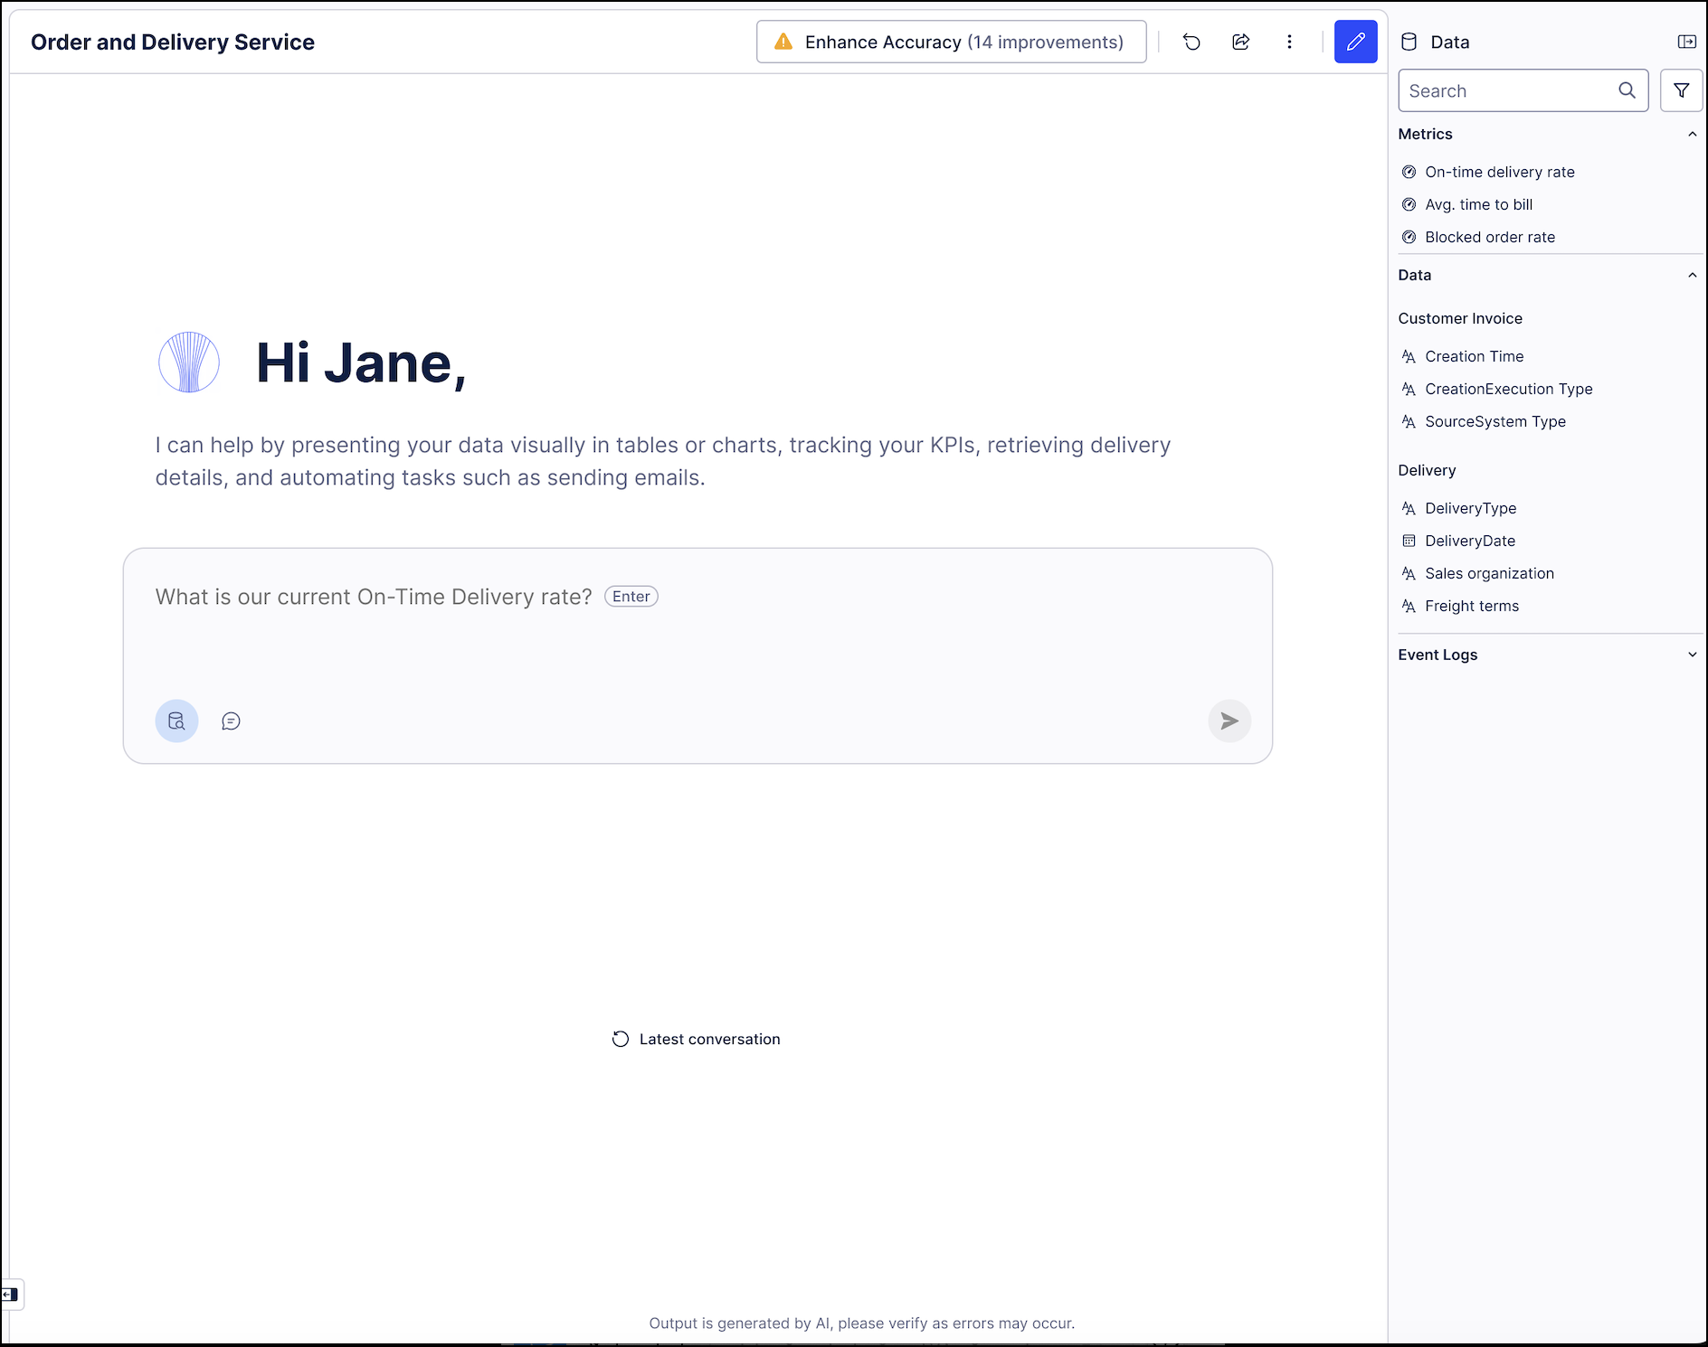Toggle the data search mode icon
Screen dimensions: 1708x1347
(x=176, y=721)
